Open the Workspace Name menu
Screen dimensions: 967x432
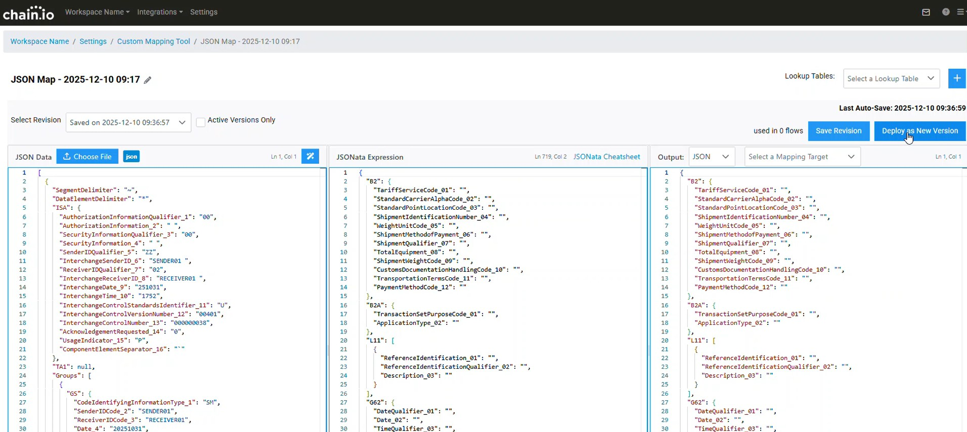[x=97, y=12]
